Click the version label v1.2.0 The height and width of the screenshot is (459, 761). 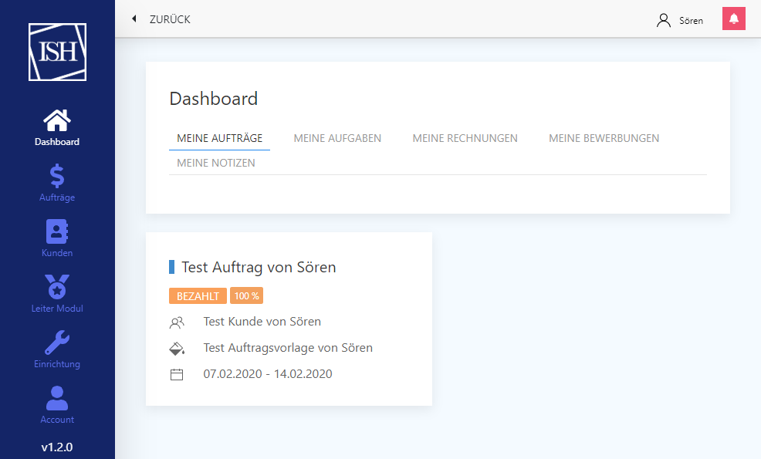coord(57,447)
